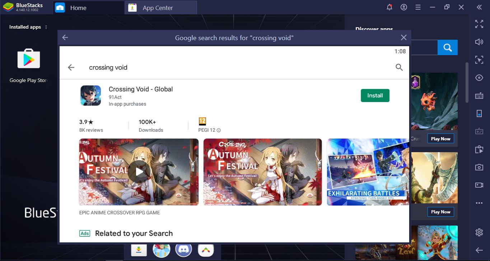The image size is (490, 261).
Task: Click the dragon game thumbnail in Discover apps
Action: coord(434,101)
